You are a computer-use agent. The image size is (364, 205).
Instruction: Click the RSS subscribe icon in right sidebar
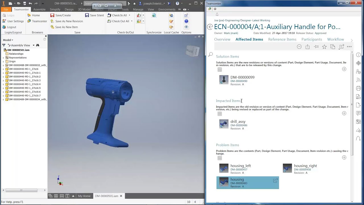tap(358, 80)
